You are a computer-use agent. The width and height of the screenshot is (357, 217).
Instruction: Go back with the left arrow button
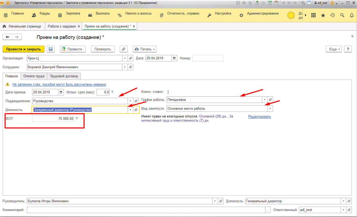[x=7, y=37]
